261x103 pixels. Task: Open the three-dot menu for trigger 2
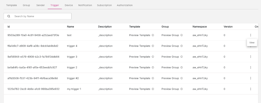(251, 67)
